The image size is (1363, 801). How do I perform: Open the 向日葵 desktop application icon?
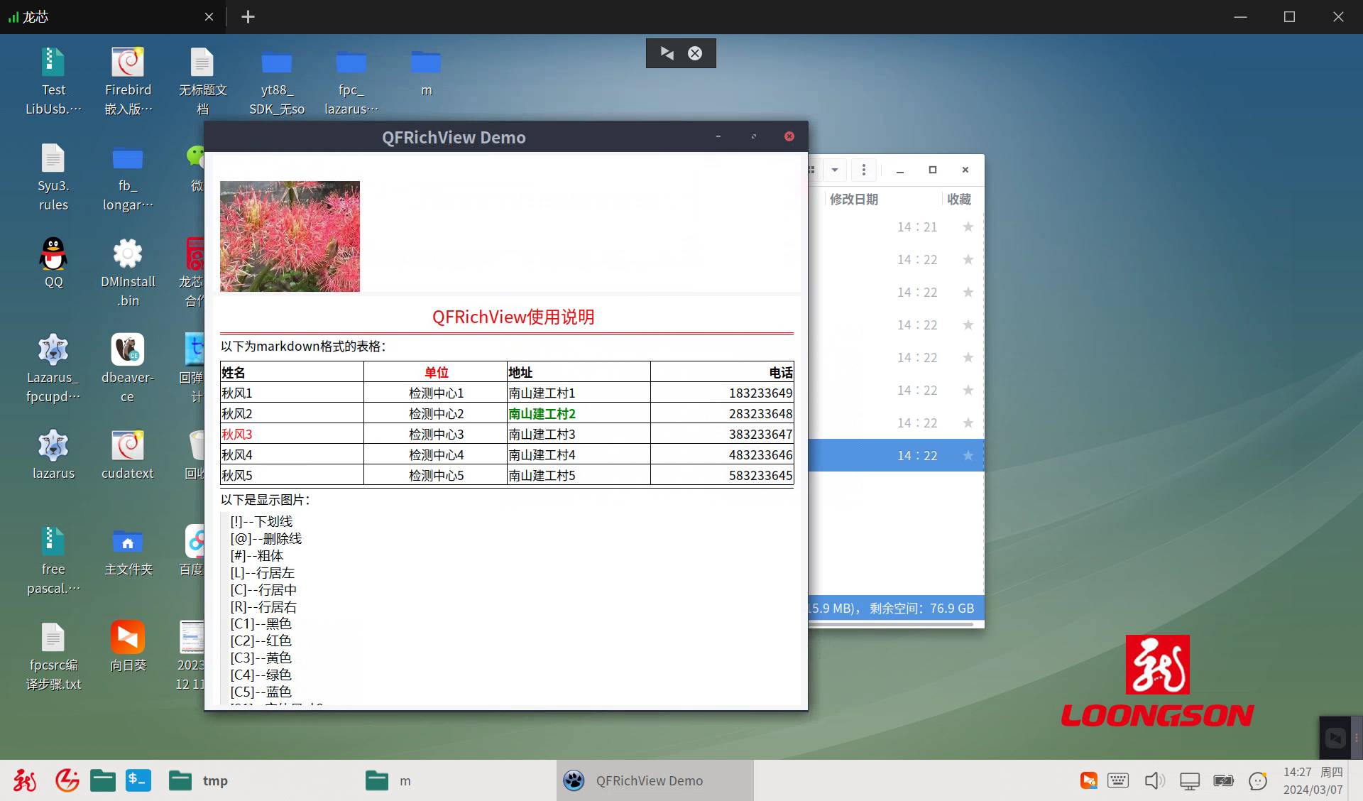click(x=127, y=637)
